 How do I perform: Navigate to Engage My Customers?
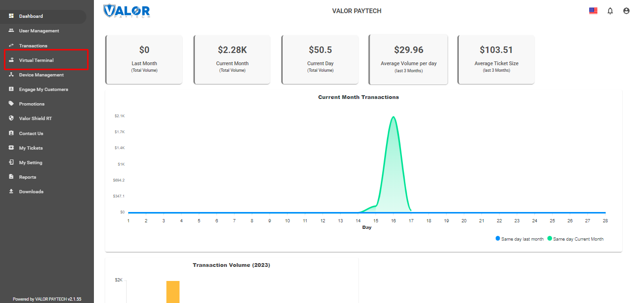click(x=43, y=90)
